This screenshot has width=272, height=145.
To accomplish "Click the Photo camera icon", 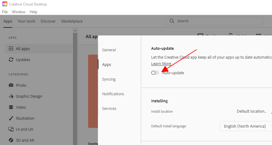I will pos(11,85).
